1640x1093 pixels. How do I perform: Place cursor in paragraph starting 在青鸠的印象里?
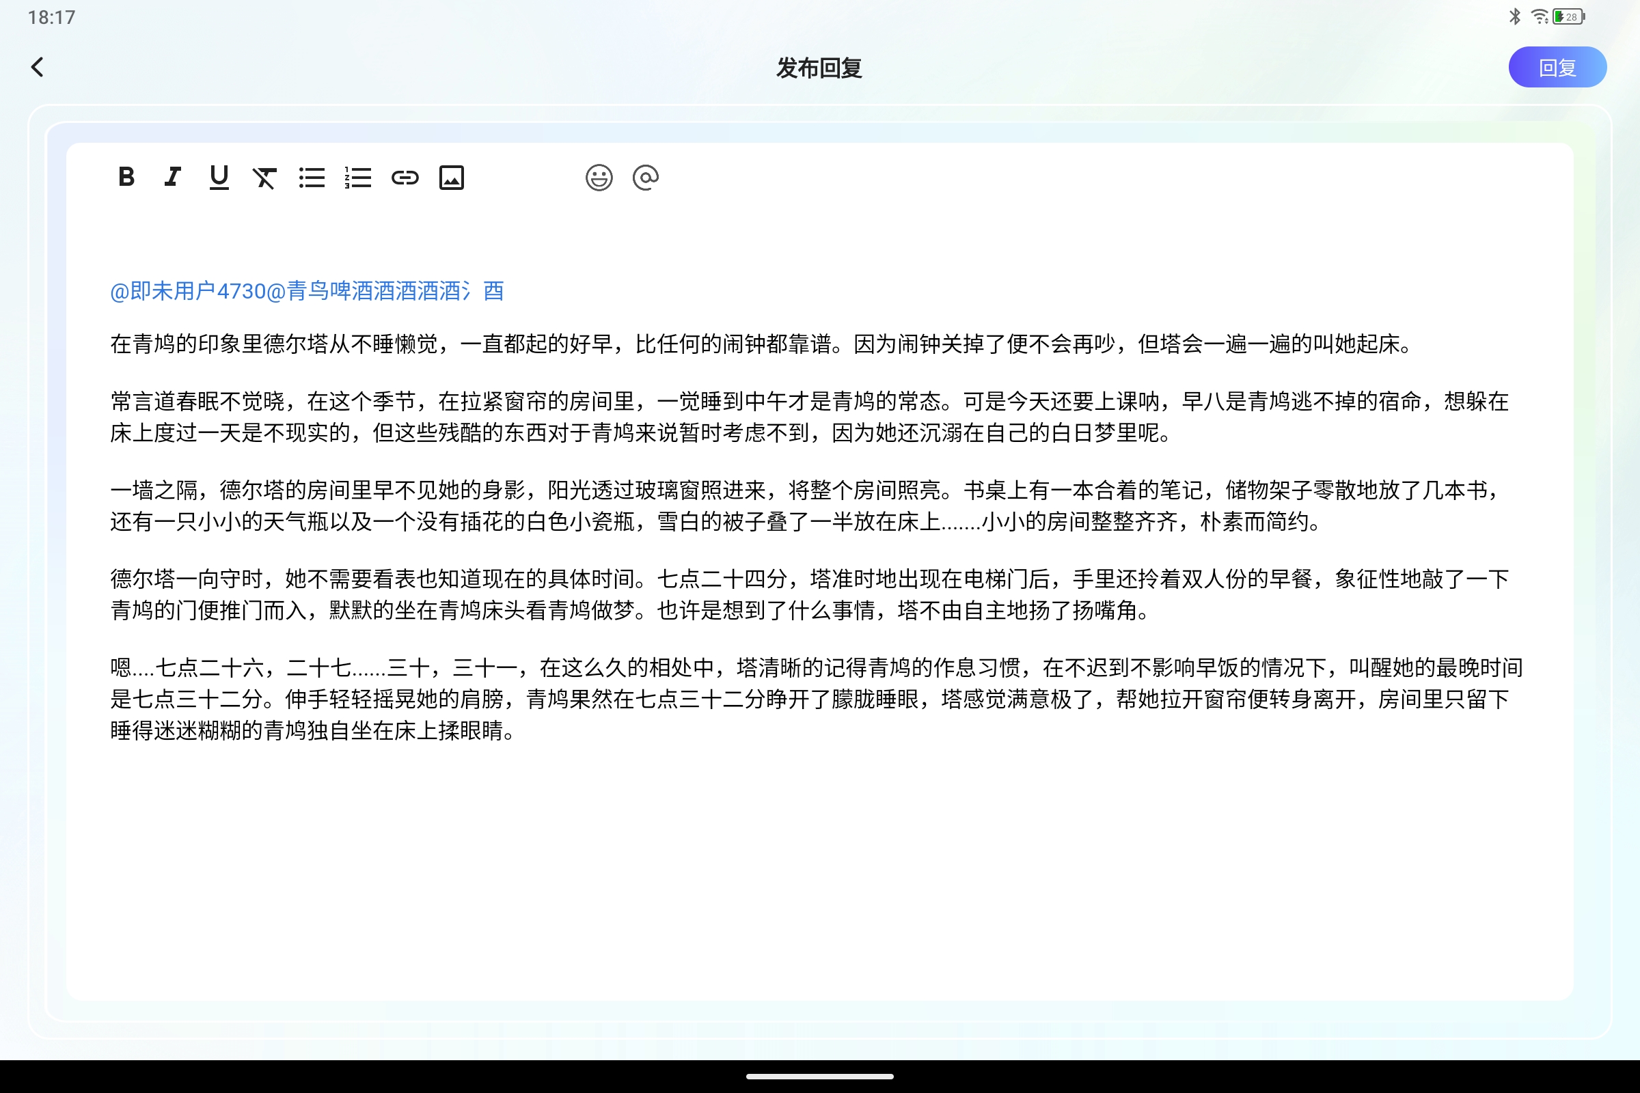click(761, 344)
